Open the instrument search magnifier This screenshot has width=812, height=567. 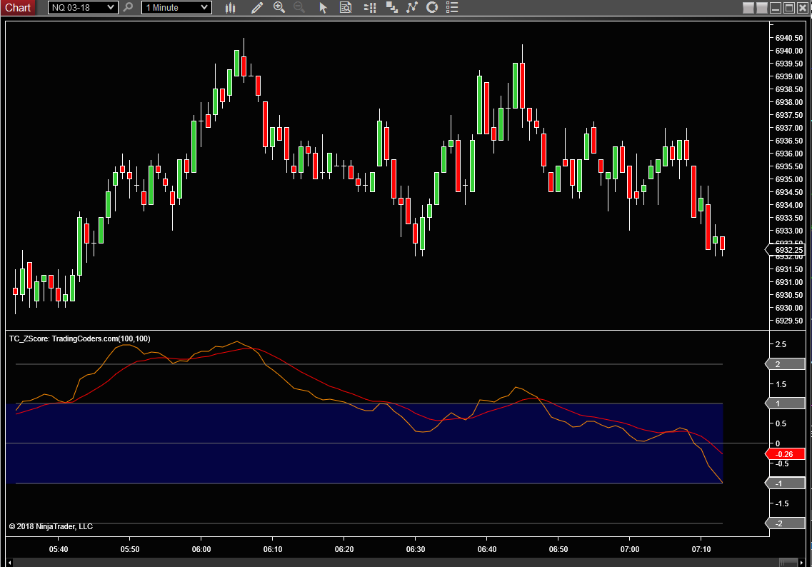click(128, 8)
